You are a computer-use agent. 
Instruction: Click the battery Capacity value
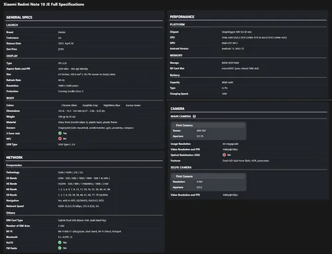(227, 82)
